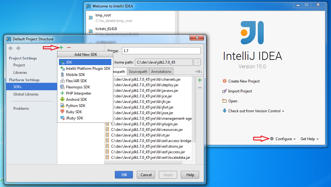331x187 pixels.
Task: Click the Help button
Action: coord(190,175)
